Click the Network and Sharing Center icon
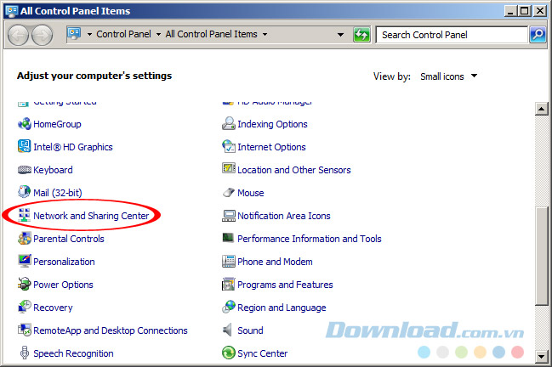The height and width of the screenshot is (367, 552). (25, 215)
